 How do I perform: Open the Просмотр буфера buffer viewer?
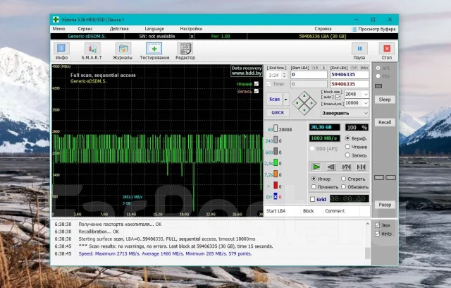point(373,29)
